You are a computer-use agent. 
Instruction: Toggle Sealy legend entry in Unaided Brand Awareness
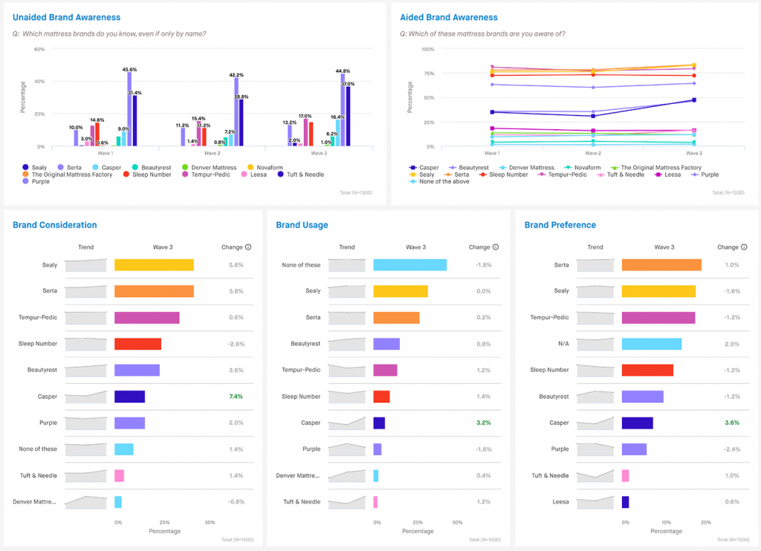(x=34, y=167)
